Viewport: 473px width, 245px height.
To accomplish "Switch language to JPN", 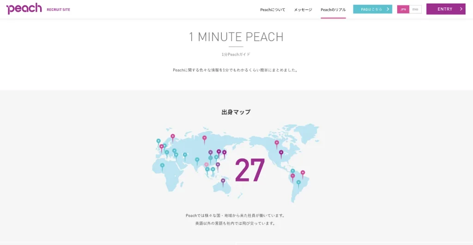I will [403, 9].
